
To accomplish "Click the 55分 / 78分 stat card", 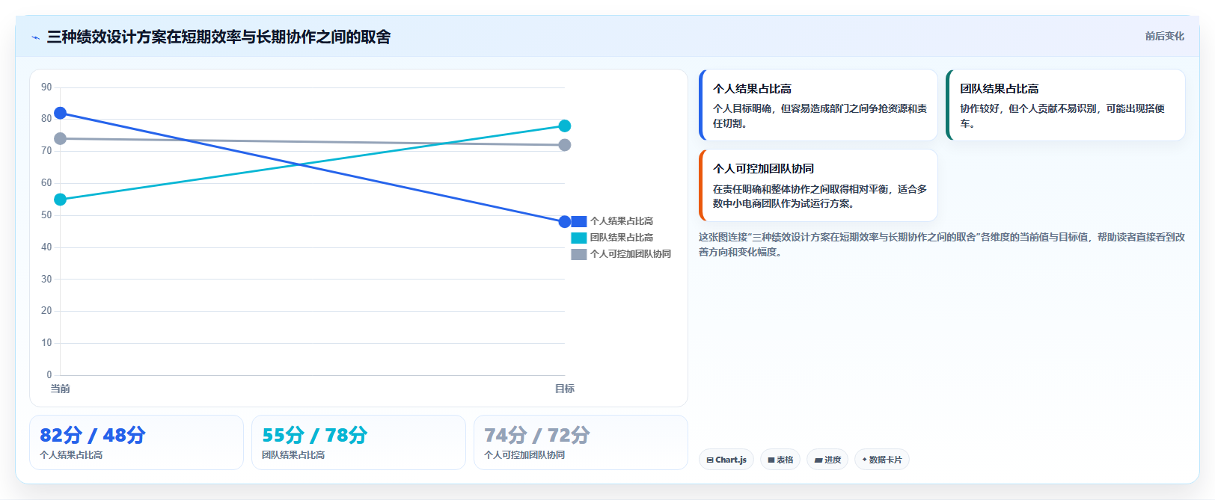I will click(359, 442).
